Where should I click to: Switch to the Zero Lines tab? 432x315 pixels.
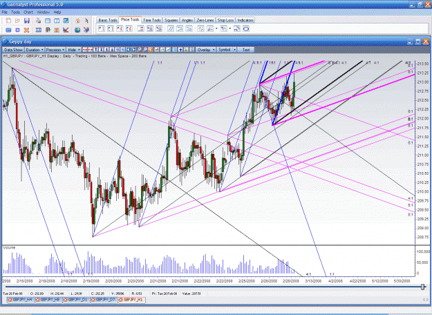pos(205,20)
